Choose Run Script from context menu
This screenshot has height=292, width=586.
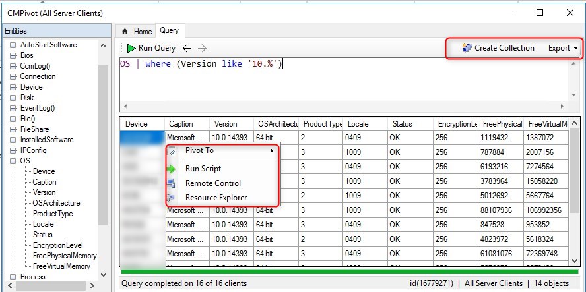point(223,169)
